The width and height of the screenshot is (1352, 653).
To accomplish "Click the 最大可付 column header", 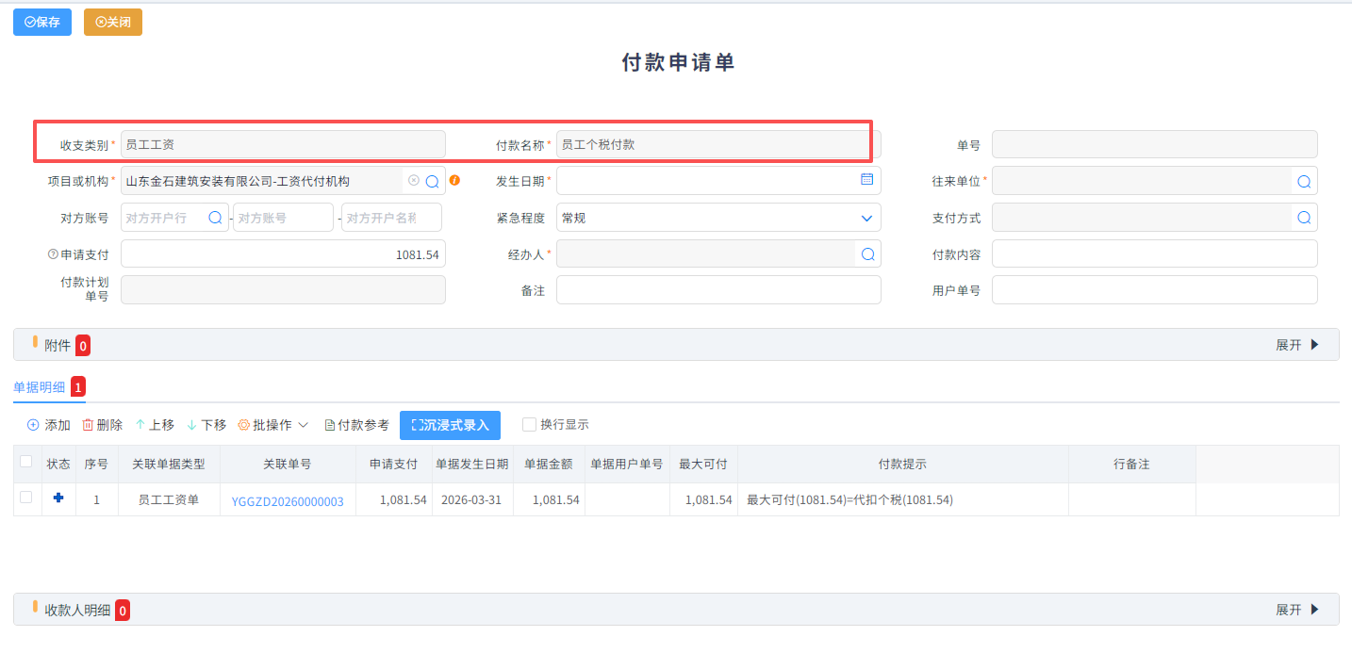I will pyautogui.click(x=703, y=465).
